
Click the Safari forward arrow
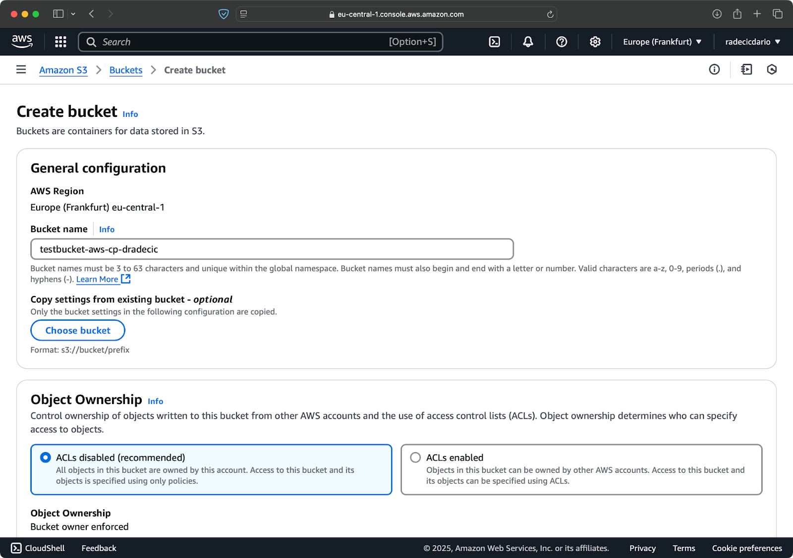pyautogui.click(x=111, y=14)
